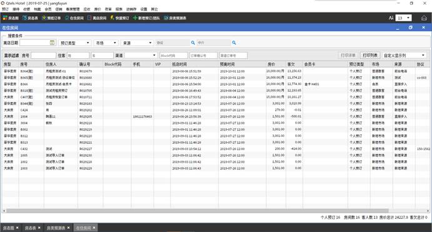Close the 房态表 bottom tab
432x232 pixels.
pos(39,228)
